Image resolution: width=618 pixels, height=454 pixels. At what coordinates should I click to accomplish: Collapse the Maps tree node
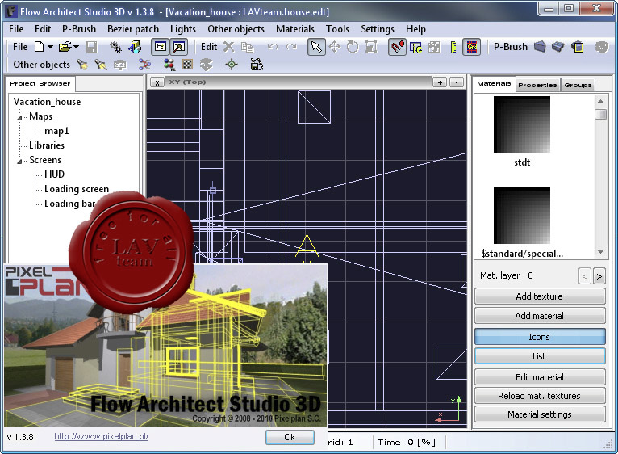19,117
